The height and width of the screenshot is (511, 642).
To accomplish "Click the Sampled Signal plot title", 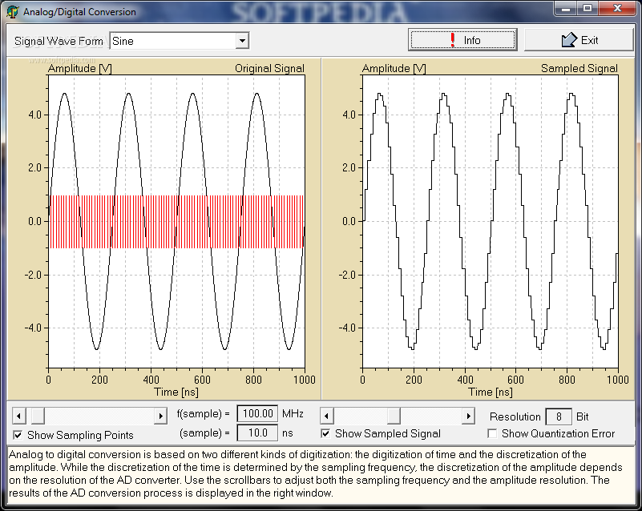I will [x=579, y=68].
